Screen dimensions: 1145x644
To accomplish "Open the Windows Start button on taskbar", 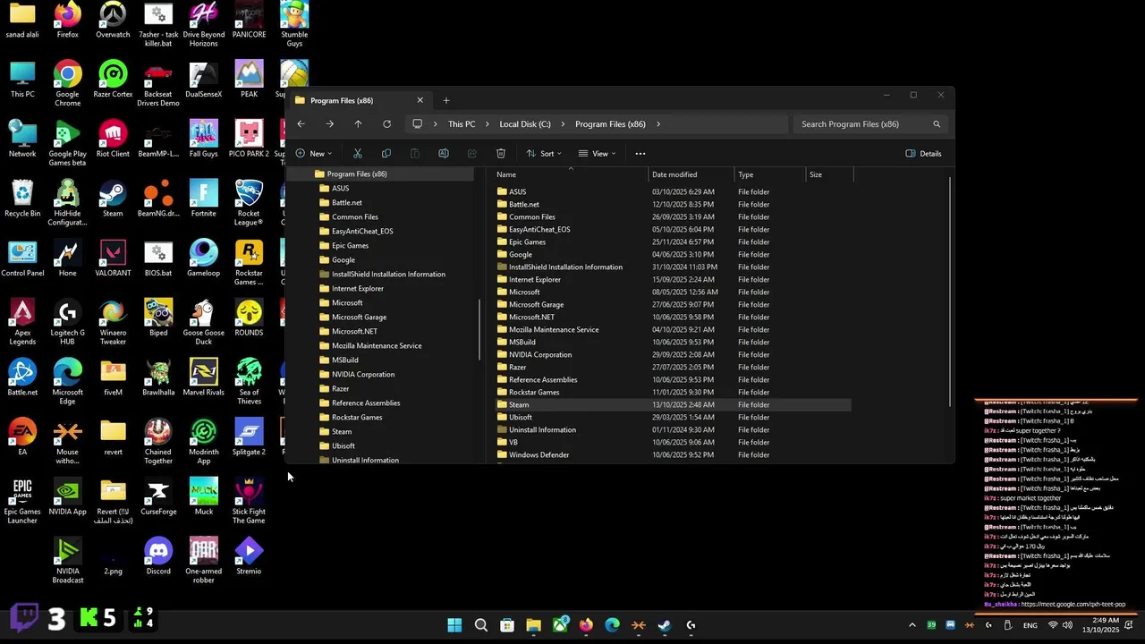I will point(454,625).
